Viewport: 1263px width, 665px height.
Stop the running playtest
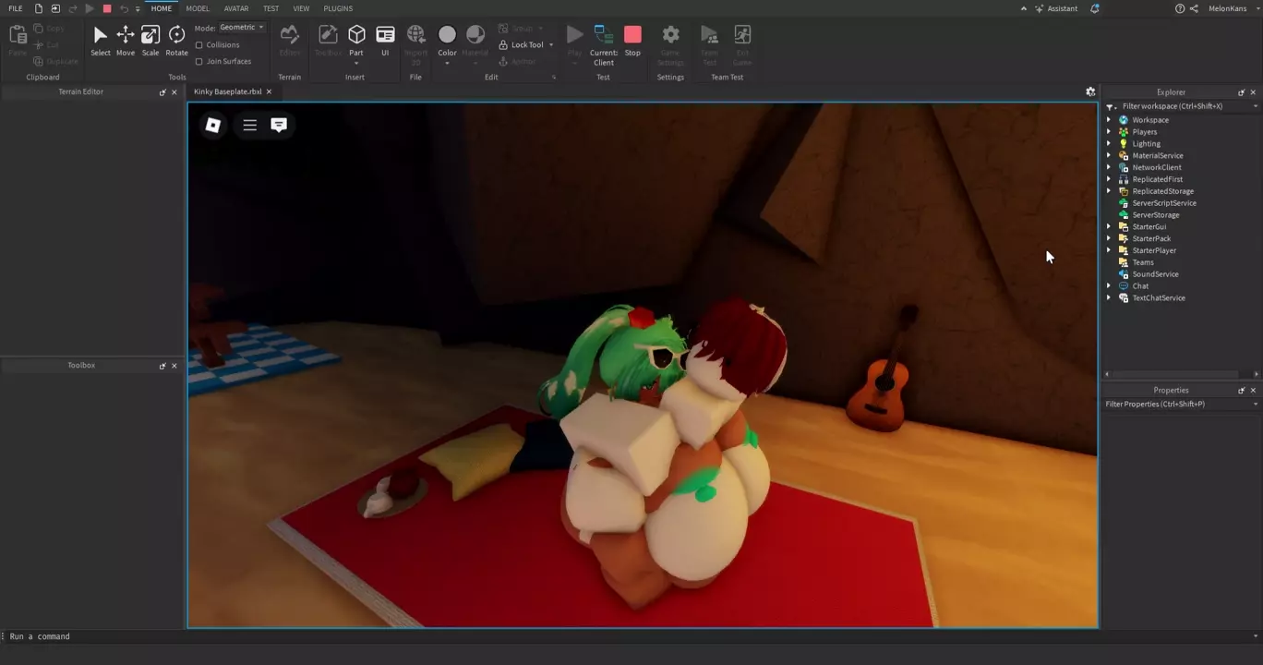click(632, 40)
